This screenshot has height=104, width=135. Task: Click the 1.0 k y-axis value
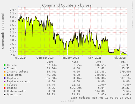(13, 36)
